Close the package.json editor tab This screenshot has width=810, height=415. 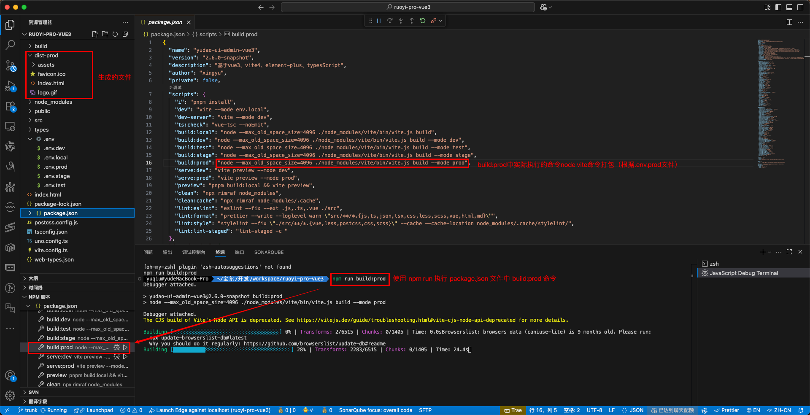(x=189, y=22)
